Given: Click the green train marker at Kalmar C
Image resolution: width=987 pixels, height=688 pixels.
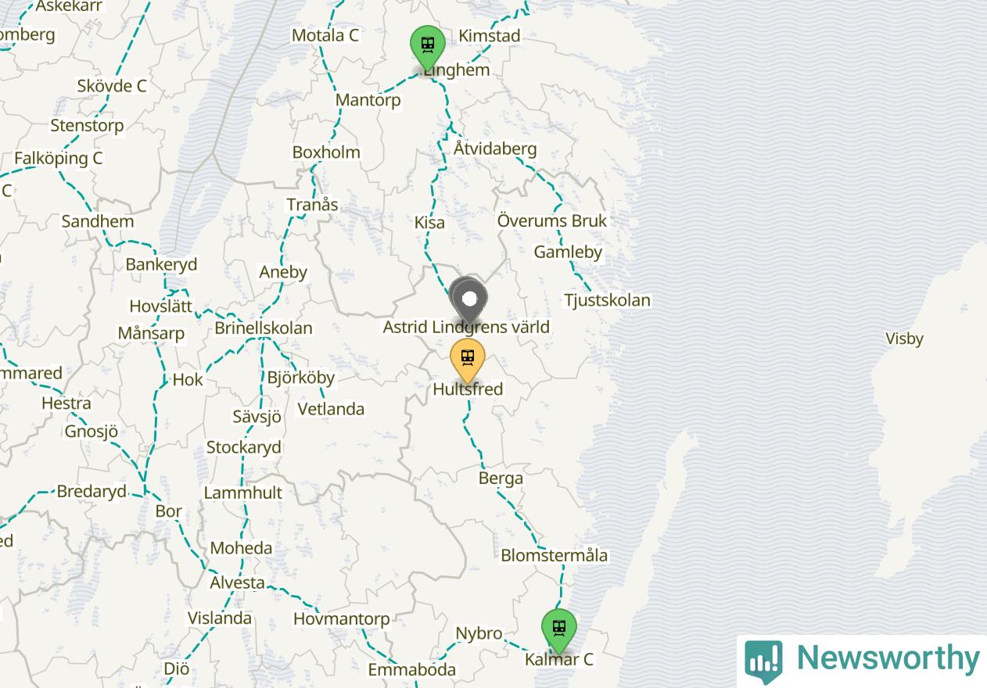Looking at the screenshot, I should point(559,631).
